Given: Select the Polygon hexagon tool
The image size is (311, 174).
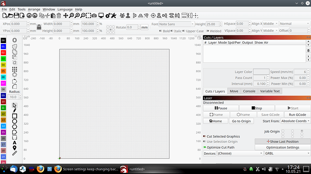Looking at the screenshot, I should coord(14,126).
